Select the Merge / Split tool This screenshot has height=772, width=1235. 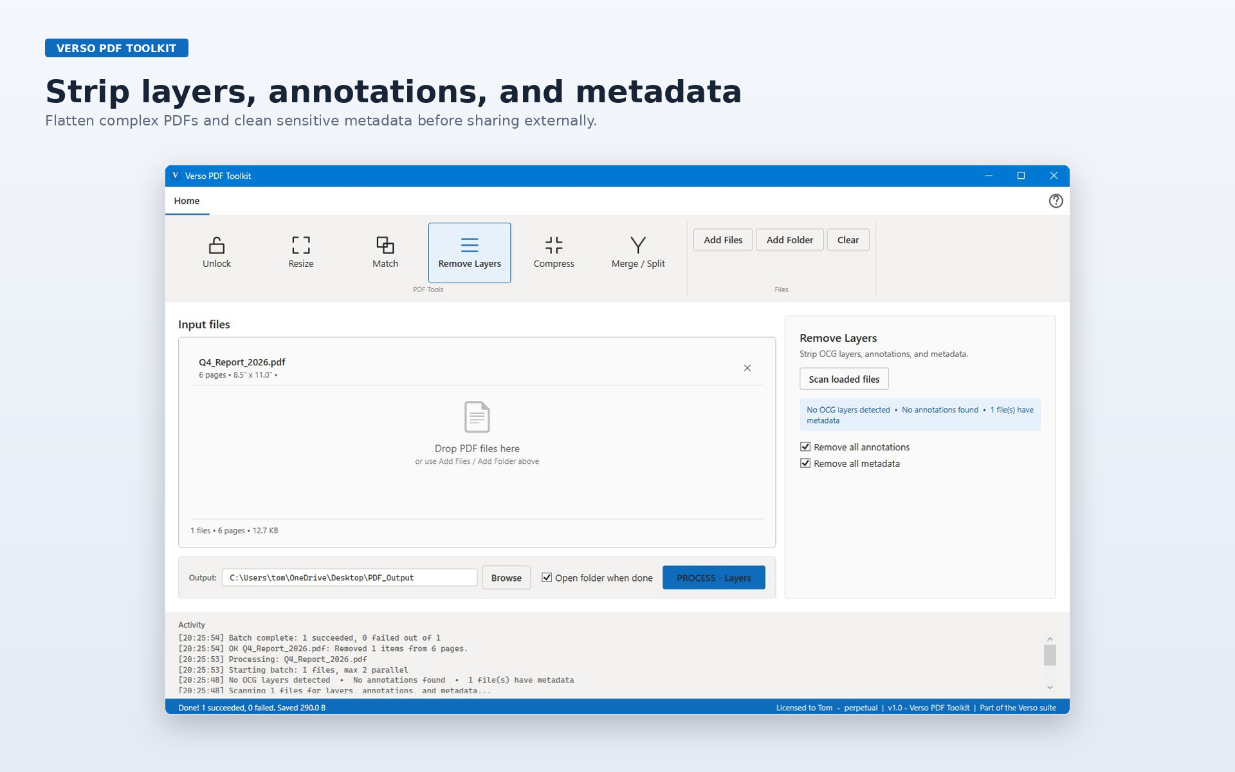click(x=638, y=252)
